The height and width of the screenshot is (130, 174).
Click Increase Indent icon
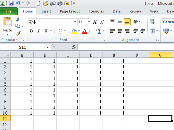[143, 31]
